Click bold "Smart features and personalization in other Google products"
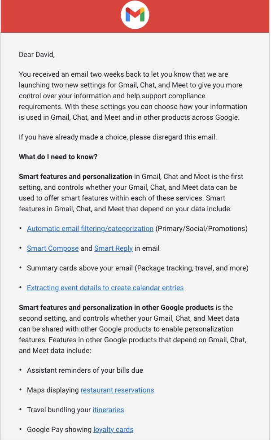271x440 pixels. pyautogui.click(x=116, y=308)
